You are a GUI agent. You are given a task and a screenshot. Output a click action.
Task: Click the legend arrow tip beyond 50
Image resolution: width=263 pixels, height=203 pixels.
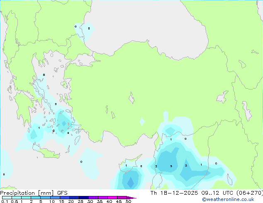pyautogui.click(x=131, y=198)
